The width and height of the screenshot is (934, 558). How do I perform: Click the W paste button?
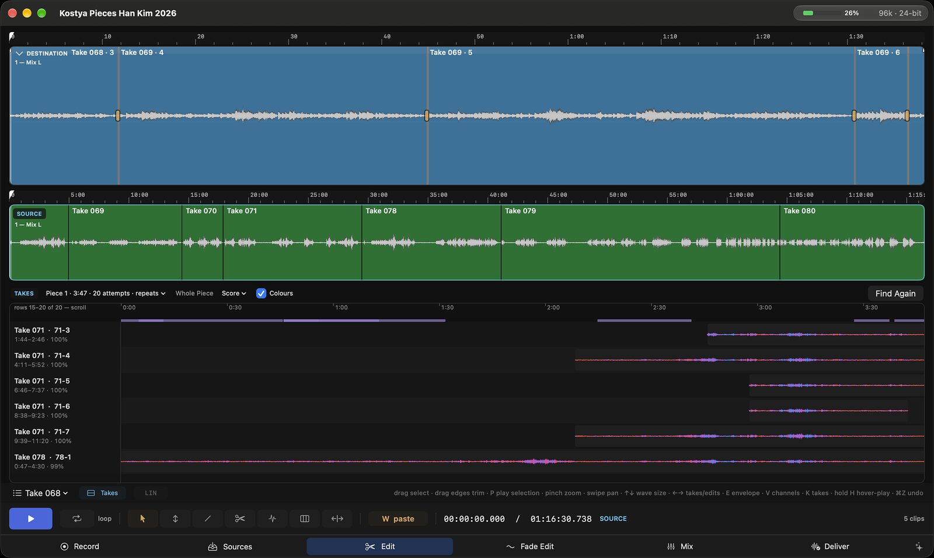click(x=398, y=518)
